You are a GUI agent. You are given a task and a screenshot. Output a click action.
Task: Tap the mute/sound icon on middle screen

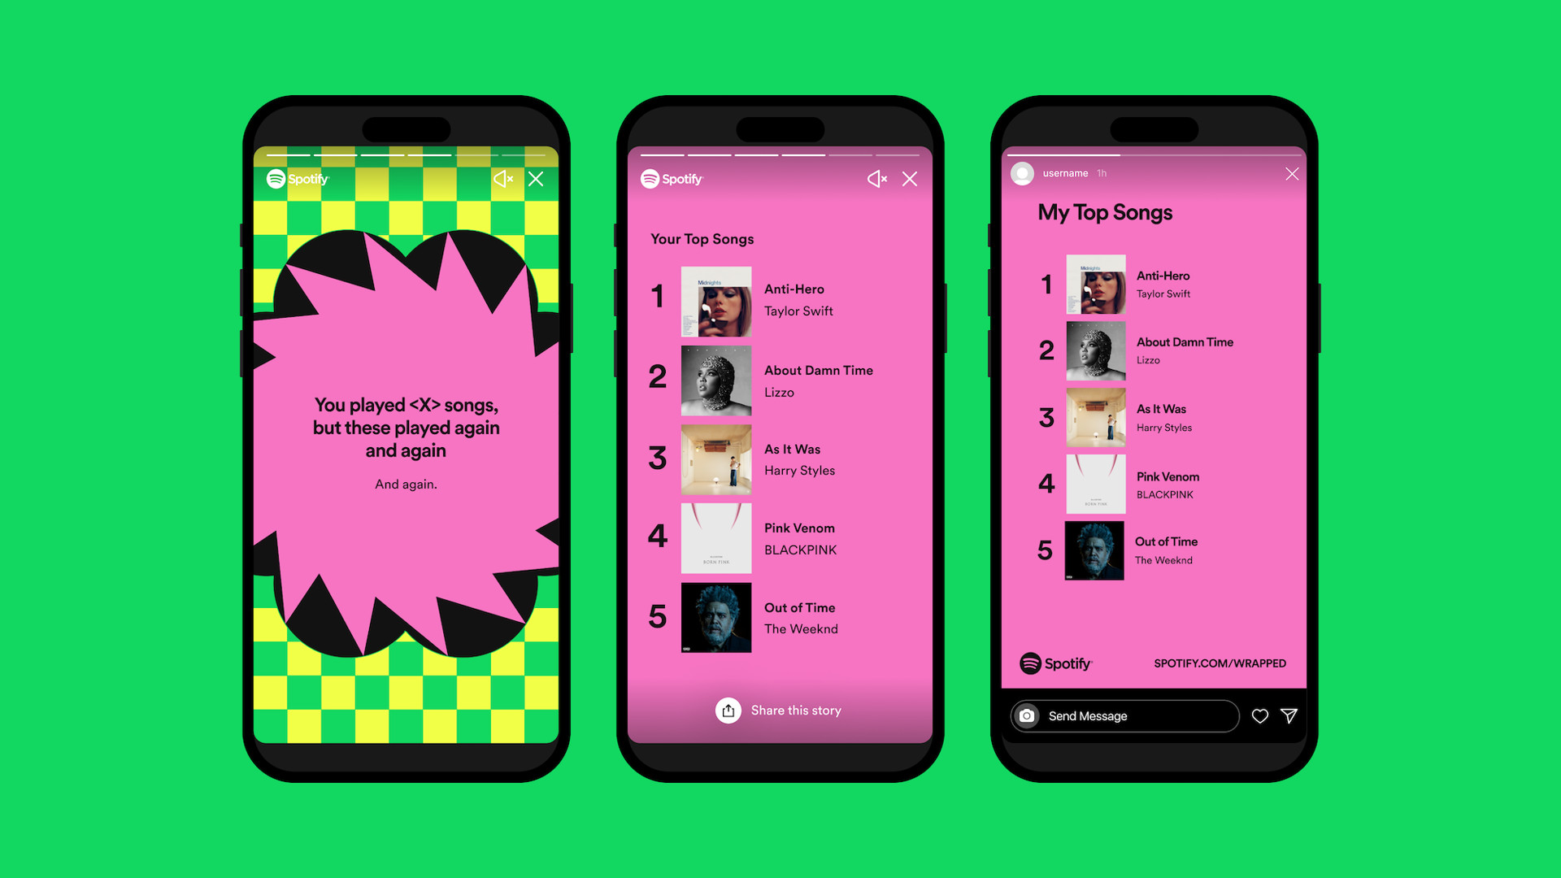pos(878,178)
